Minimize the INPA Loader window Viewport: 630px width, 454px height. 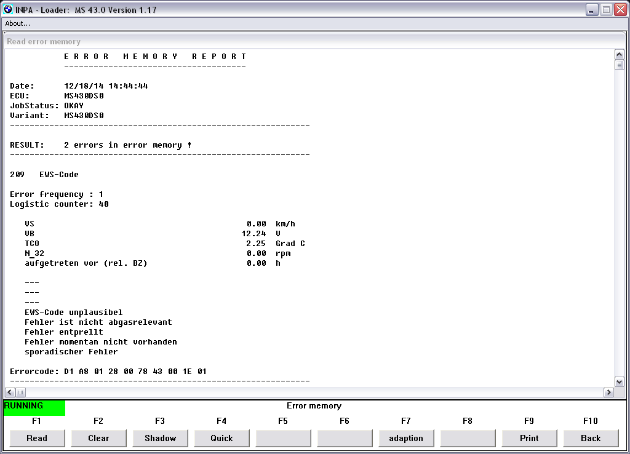click(591, 9)
